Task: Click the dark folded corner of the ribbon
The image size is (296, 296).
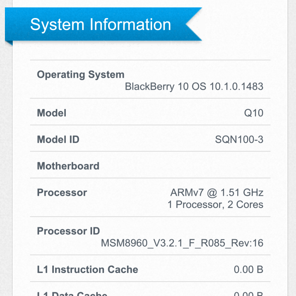Action: [9, 43]
